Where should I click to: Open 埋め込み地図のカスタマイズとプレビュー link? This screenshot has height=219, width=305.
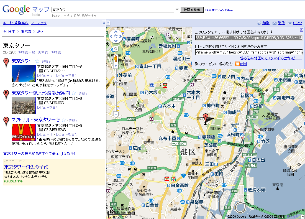coord(271,58)
